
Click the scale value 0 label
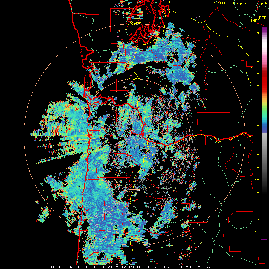[258, 127]
